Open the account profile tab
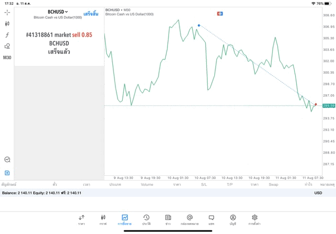Screen dimensions: 336x234 coord(233,220)
